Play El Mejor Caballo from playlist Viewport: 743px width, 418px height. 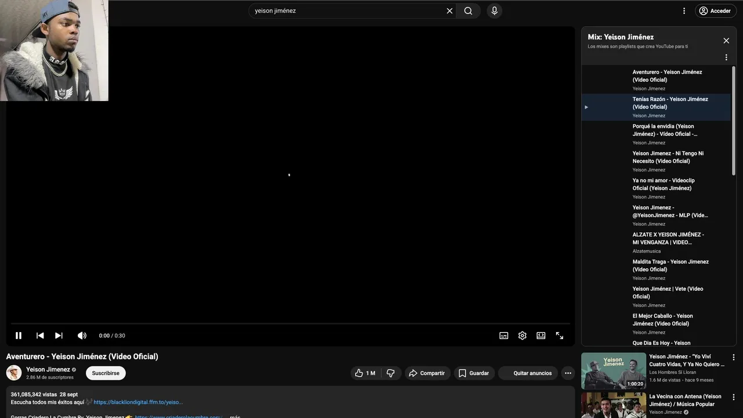coord(656,324)
